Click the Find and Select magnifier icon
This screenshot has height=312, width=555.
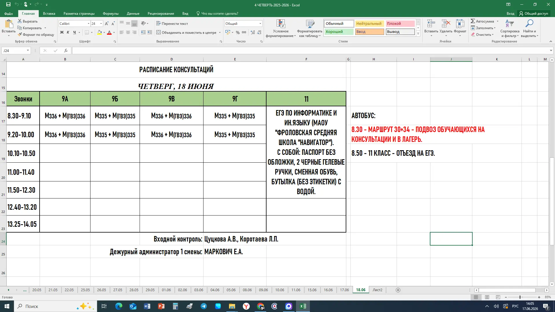point(530,24)
